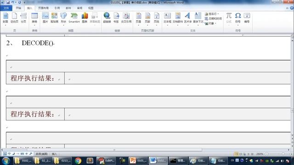Insert an equation (公式)
This screenshot has width=294, height=165.
point(229,19)
